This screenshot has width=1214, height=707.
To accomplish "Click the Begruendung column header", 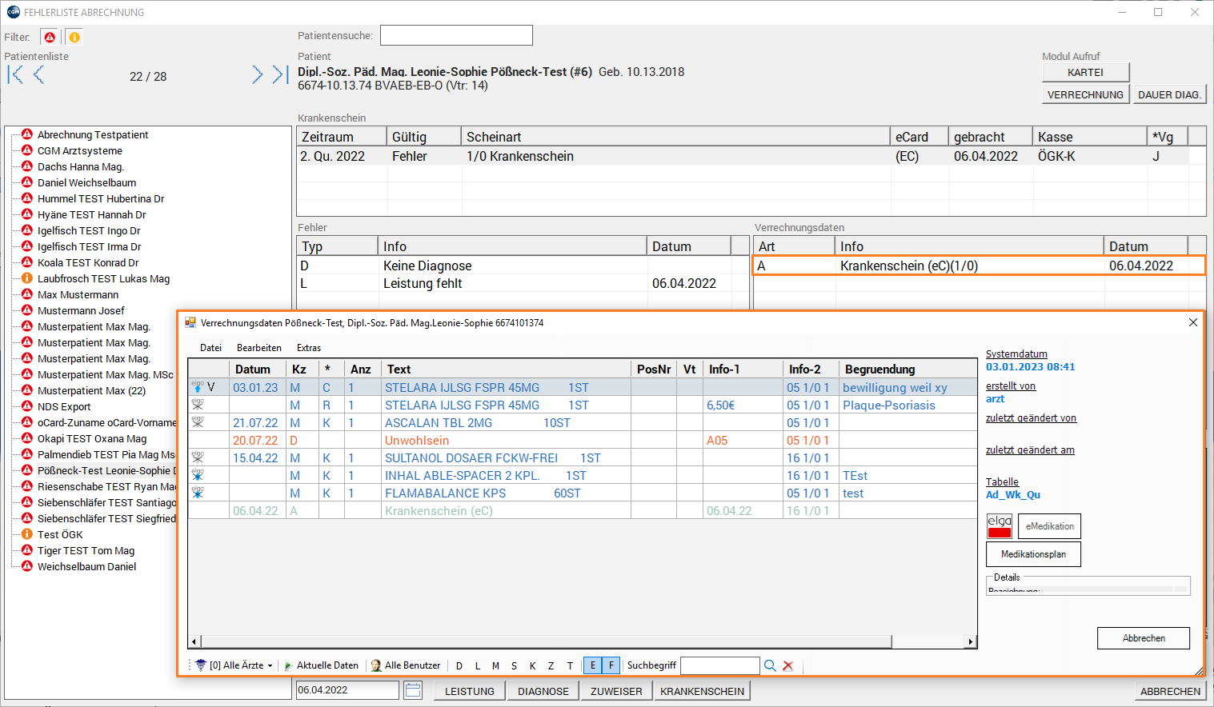I will (907, 369).
